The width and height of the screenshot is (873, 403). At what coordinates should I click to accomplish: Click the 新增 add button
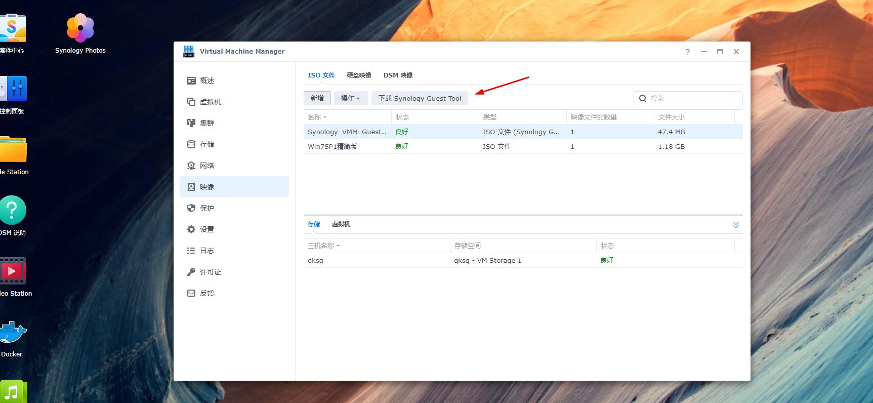[317, 98]
